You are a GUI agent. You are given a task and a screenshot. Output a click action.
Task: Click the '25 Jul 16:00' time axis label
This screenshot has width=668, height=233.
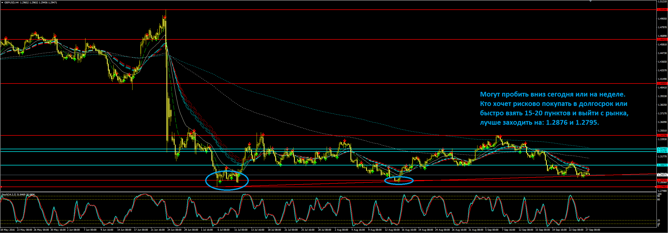(x=308, y=230)
